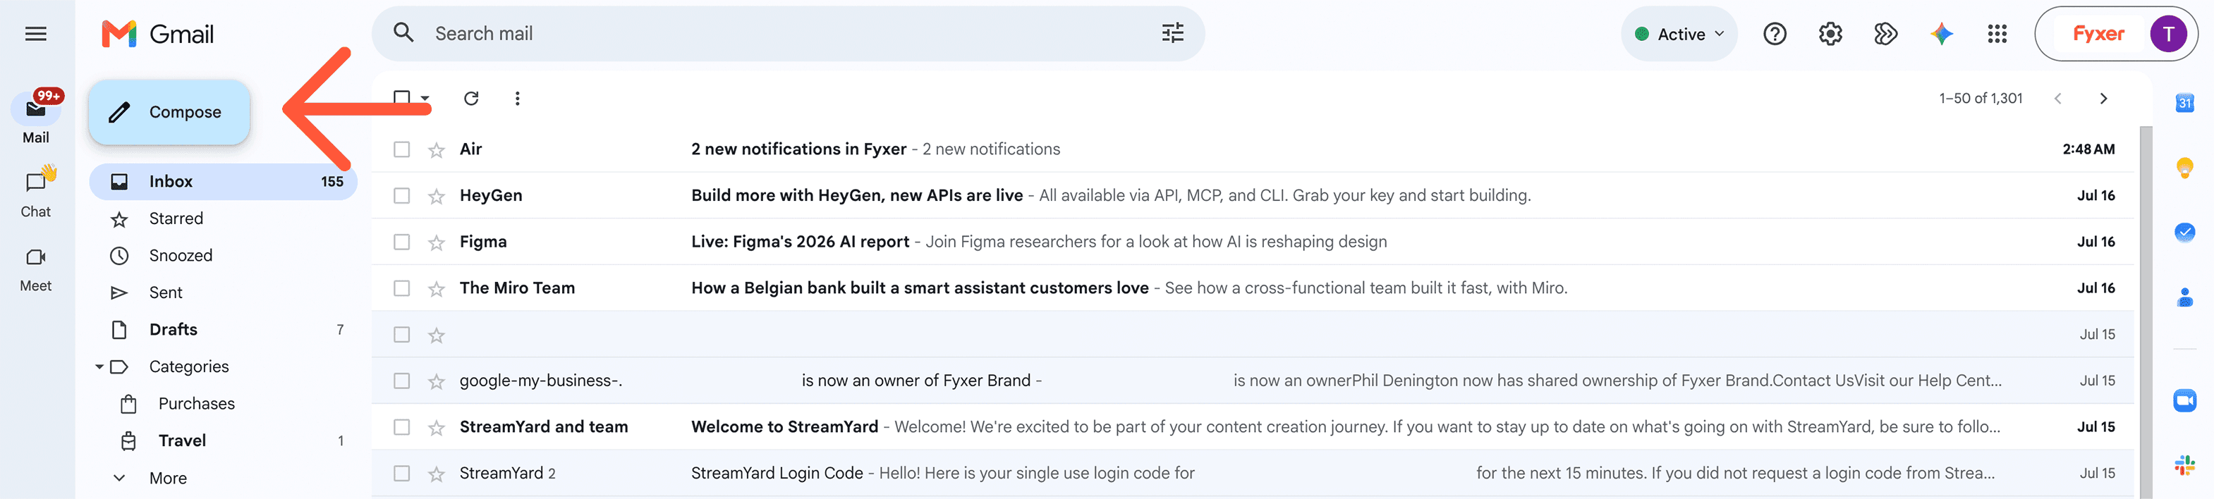Open Google Calendar side panel
This screenshot has height=499, width=2214.
click(x=2185, y=103)
